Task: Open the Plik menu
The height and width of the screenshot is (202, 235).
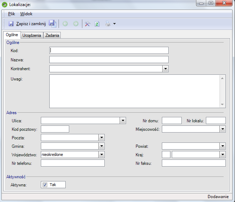Action: (x=12, y=14)
